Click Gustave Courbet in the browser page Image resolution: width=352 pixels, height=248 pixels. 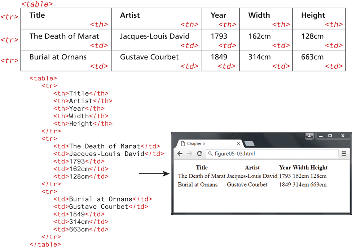point(247,185)
